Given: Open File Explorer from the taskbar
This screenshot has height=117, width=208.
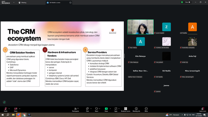Looking at the screenshot, I should pos(13,115).
